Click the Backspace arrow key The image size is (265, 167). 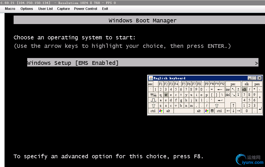tap(220, 89)
